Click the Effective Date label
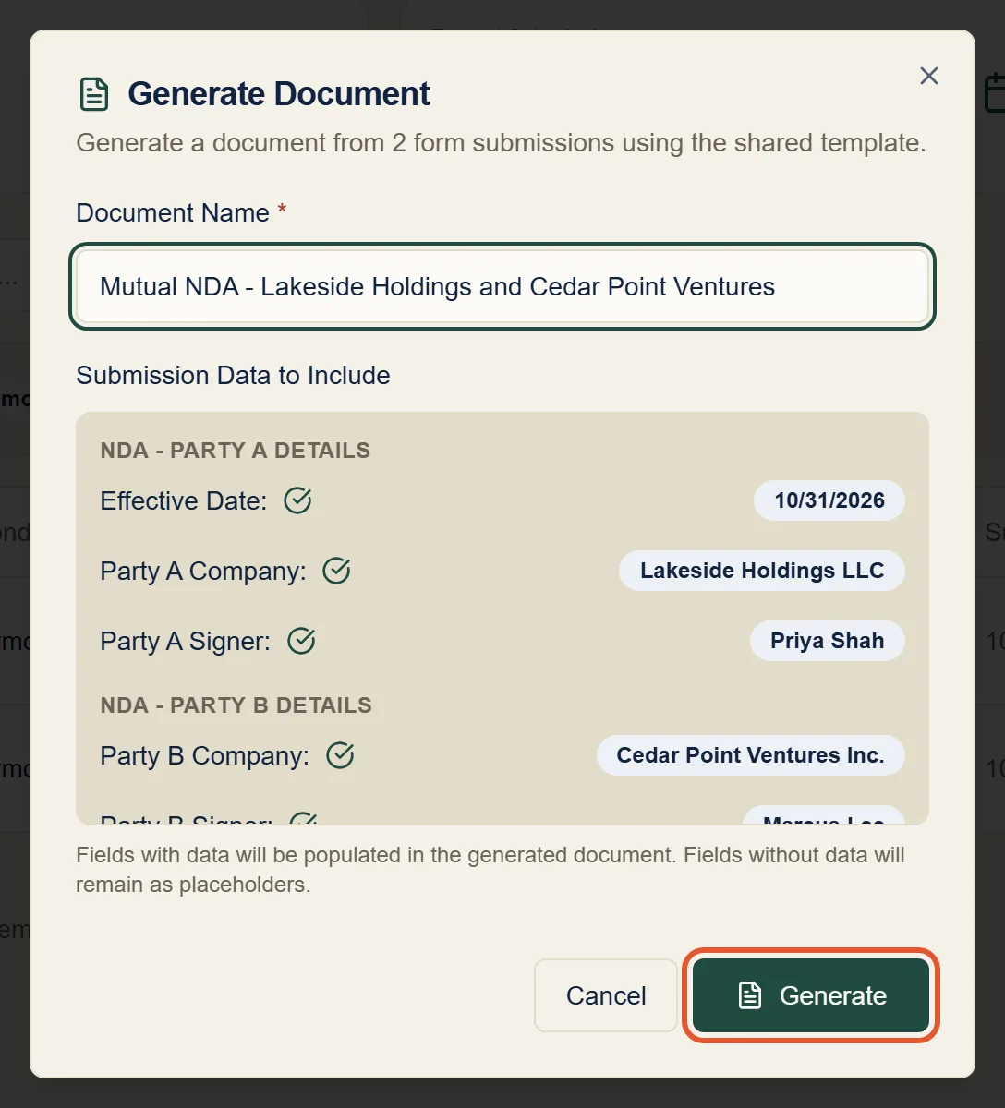Screen dimensions: 1005x1108 pos(183,500)
